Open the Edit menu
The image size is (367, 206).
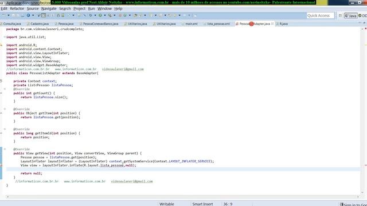[4, 9]
